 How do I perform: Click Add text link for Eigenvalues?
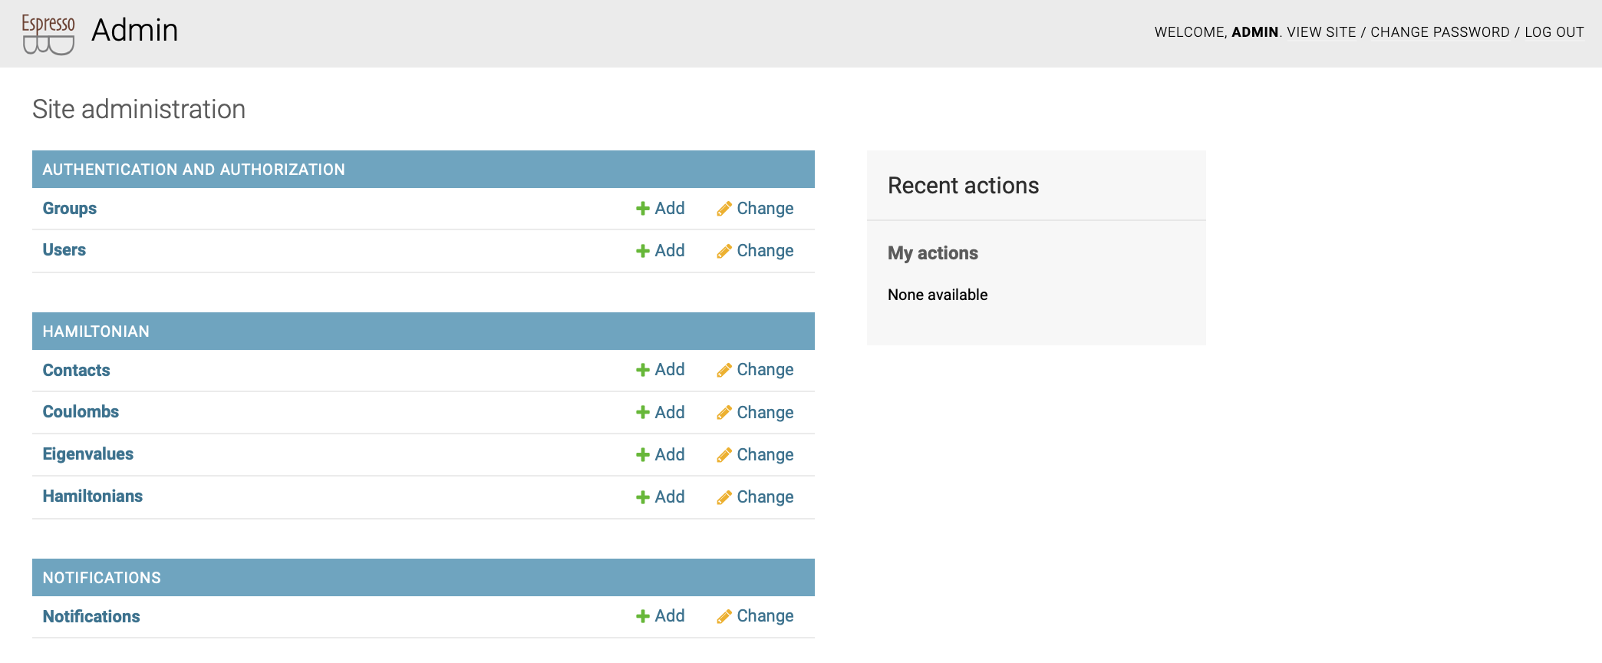click(x=670, y=455)
